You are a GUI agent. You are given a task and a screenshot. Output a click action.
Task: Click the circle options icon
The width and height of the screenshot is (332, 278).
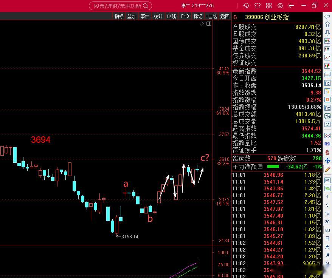[327, 124]
